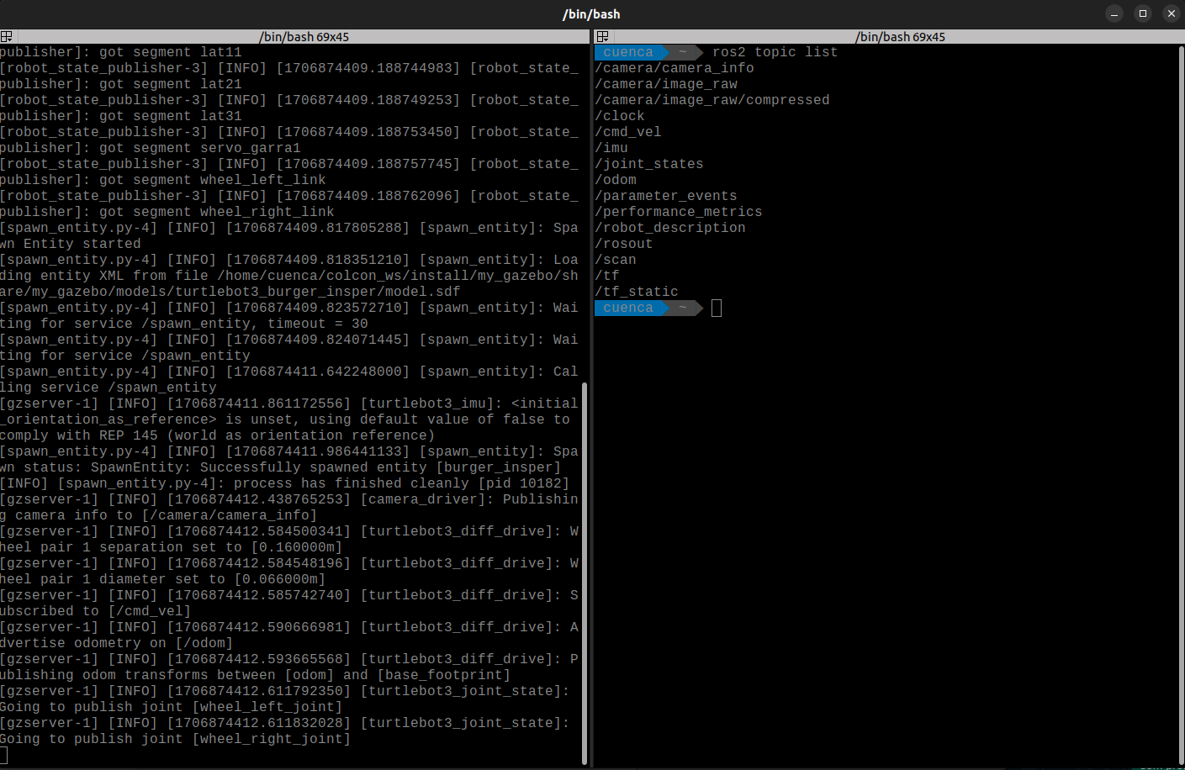Viewport: 1185px width, 770px height.
Task: Click the /parameter_events topic line
Action: click(666, 196)
